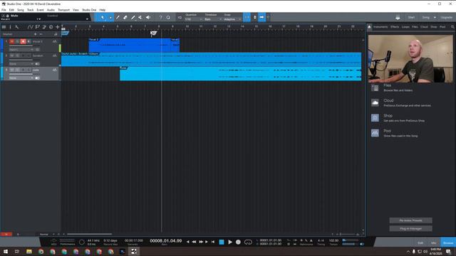Open the File menu

click(x=4, y=10)
